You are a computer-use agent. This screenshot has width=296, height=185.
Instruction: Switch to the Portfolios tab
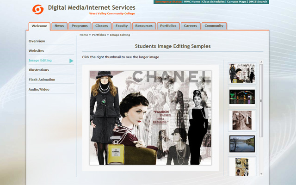(x=168, y=26)
